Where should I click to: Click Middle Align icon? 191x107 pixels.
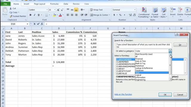(x=72, y=10)
